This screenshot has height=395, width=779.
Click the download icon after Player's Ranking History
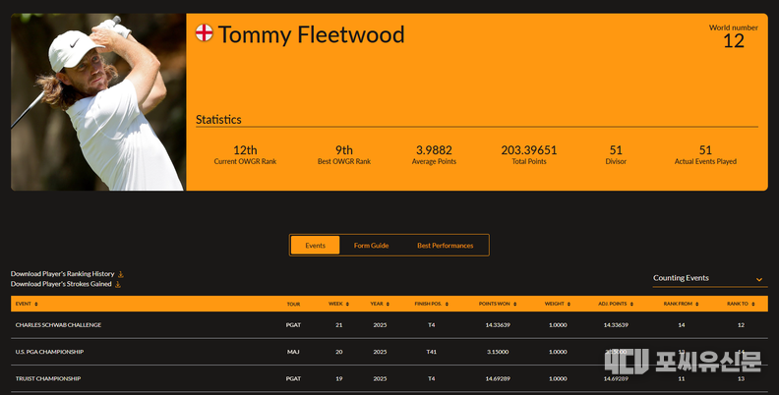pos(120,274)
